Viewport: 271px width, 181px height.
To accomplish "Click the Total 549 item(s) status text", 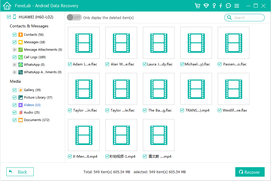I will pos(107,172).
